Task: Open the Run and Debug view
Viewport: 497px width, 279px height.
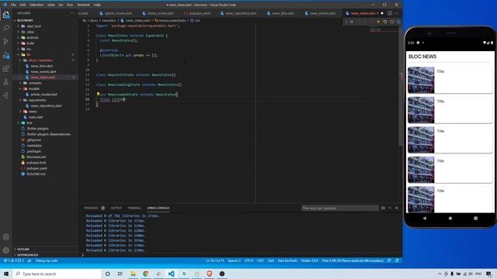Action: [x=6, y=55]
